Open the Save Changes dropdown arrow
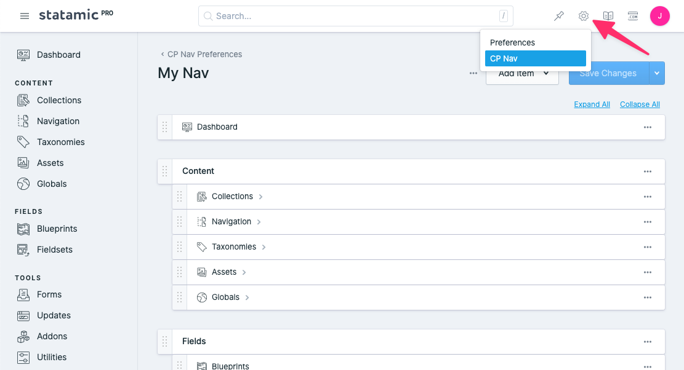This screenshot has height=370, width=684. point(656,73)
